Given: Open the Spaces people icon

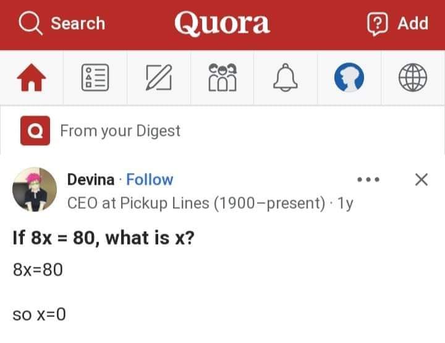Looking at the screenshot, I should tap(223, 78).
